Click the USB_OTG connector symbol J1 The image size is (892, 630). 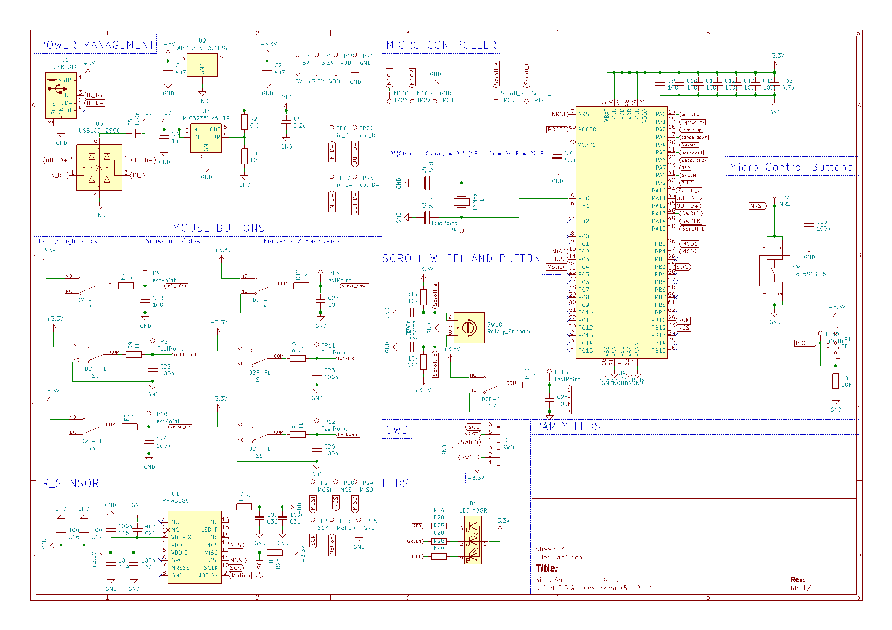[61, 95]
